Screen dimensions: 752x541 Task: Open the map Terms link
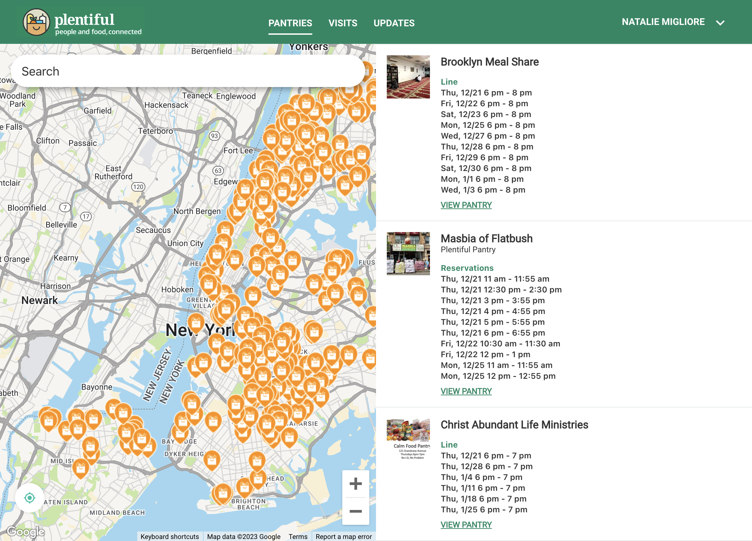[x=298, y=537]
